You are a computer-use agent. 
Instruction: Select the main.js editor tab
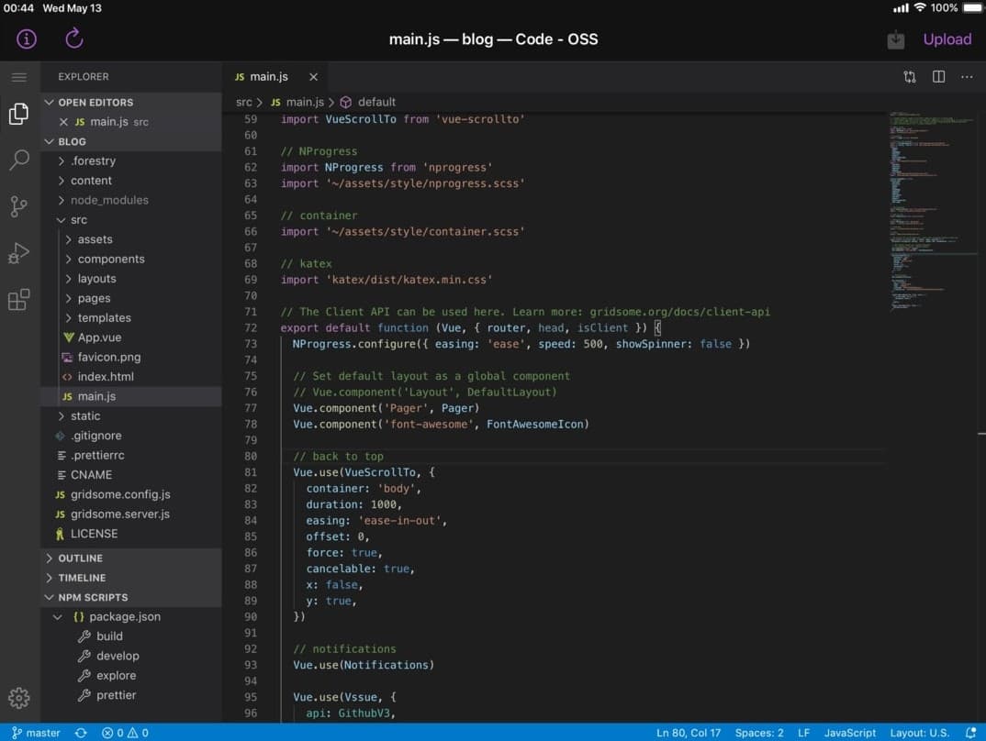pos(268,77)
